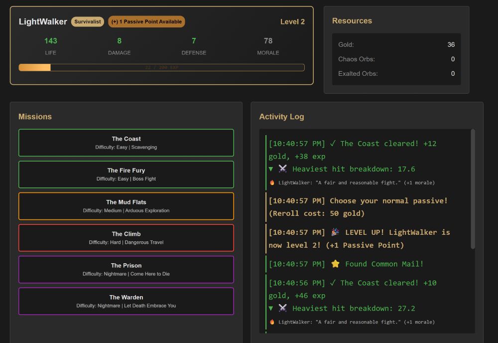Expand Heaviest hit breakdown 17.6 triangle

tap(271, 169)
